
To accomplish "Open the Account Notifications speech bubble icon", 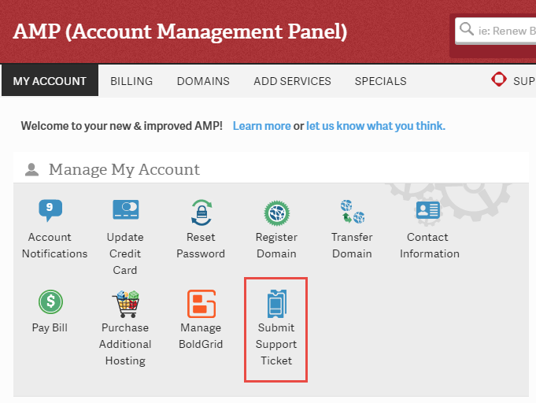I will point(50,210).
